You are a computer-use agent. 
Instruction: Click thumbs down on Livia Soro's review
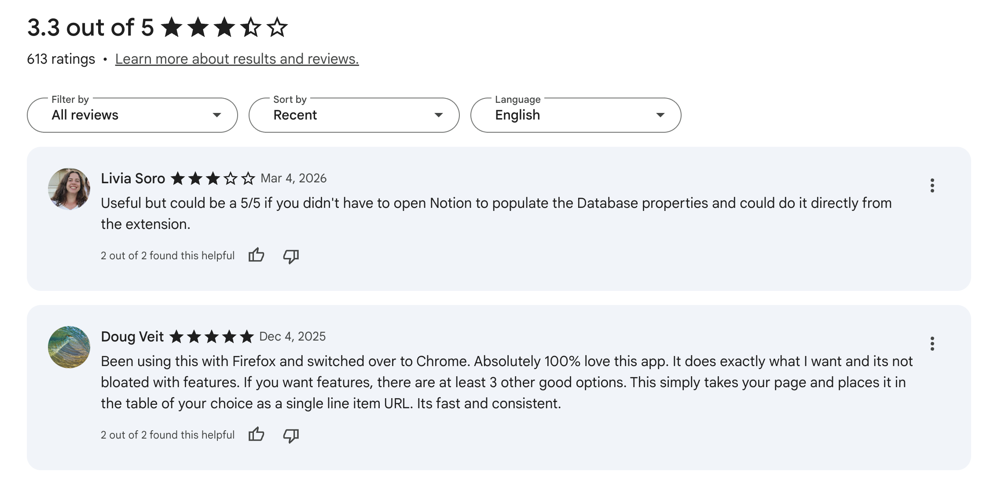coord(291,255)
